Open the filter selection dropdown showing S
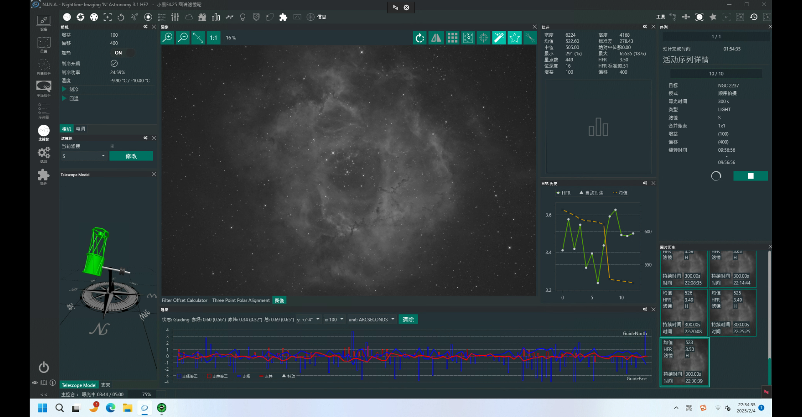Screen dimensions: 802x417 pos(84,156)
